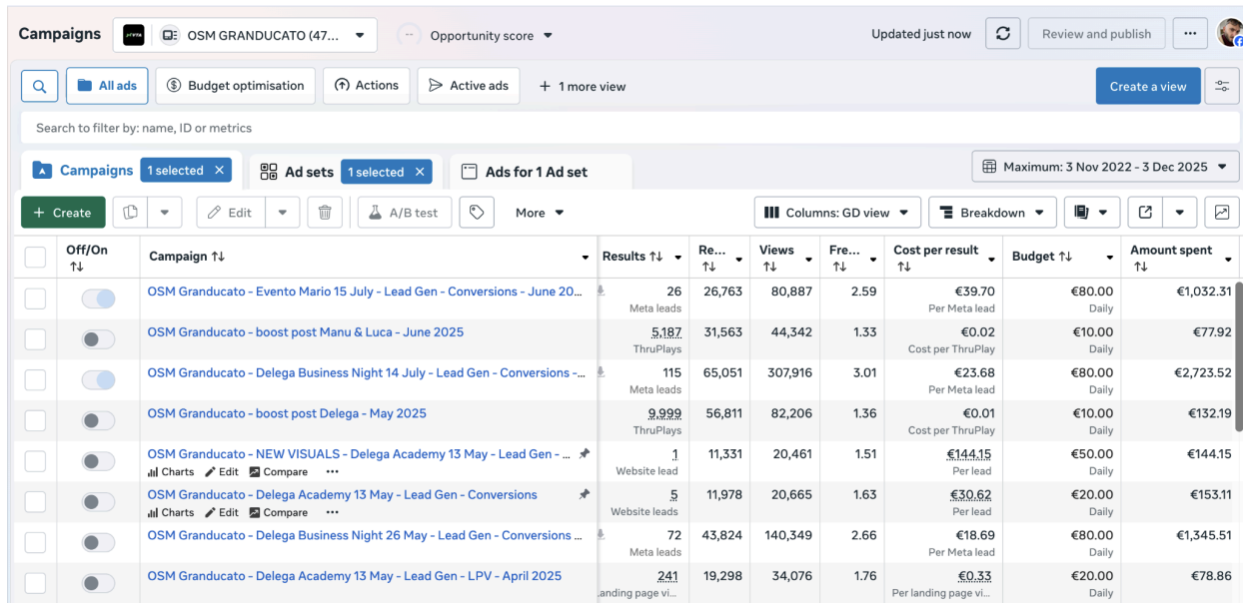Open the search magnifier icon

point(39,86)
